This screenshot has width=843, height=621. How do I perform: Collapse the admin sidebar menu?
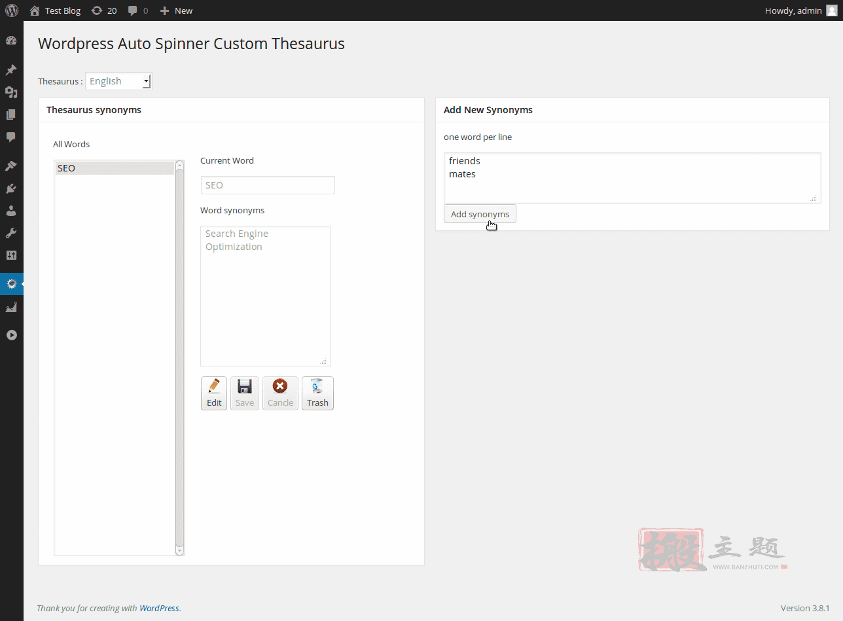11,335
